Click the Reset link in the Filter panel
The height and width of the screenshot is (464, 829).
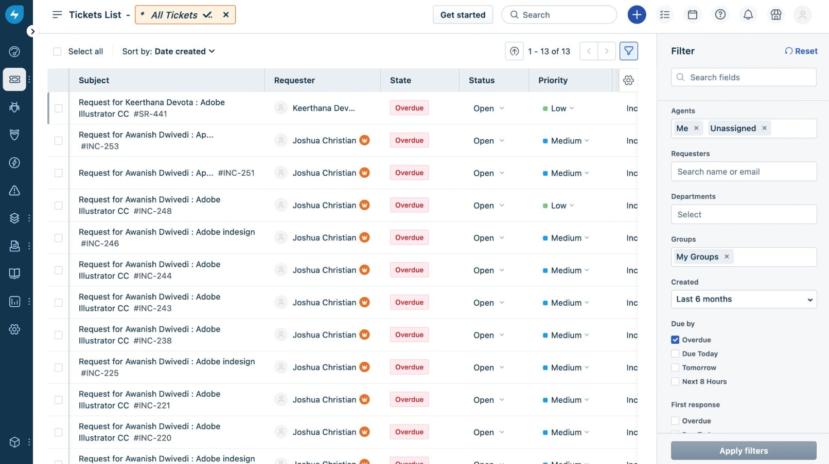[x=801, y=51]
